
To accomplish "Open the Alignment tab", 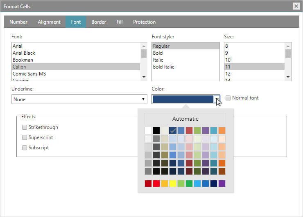I will [49, 22].
